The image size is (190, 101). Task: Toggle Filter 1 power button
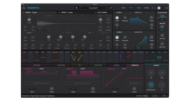coord(114,12)
